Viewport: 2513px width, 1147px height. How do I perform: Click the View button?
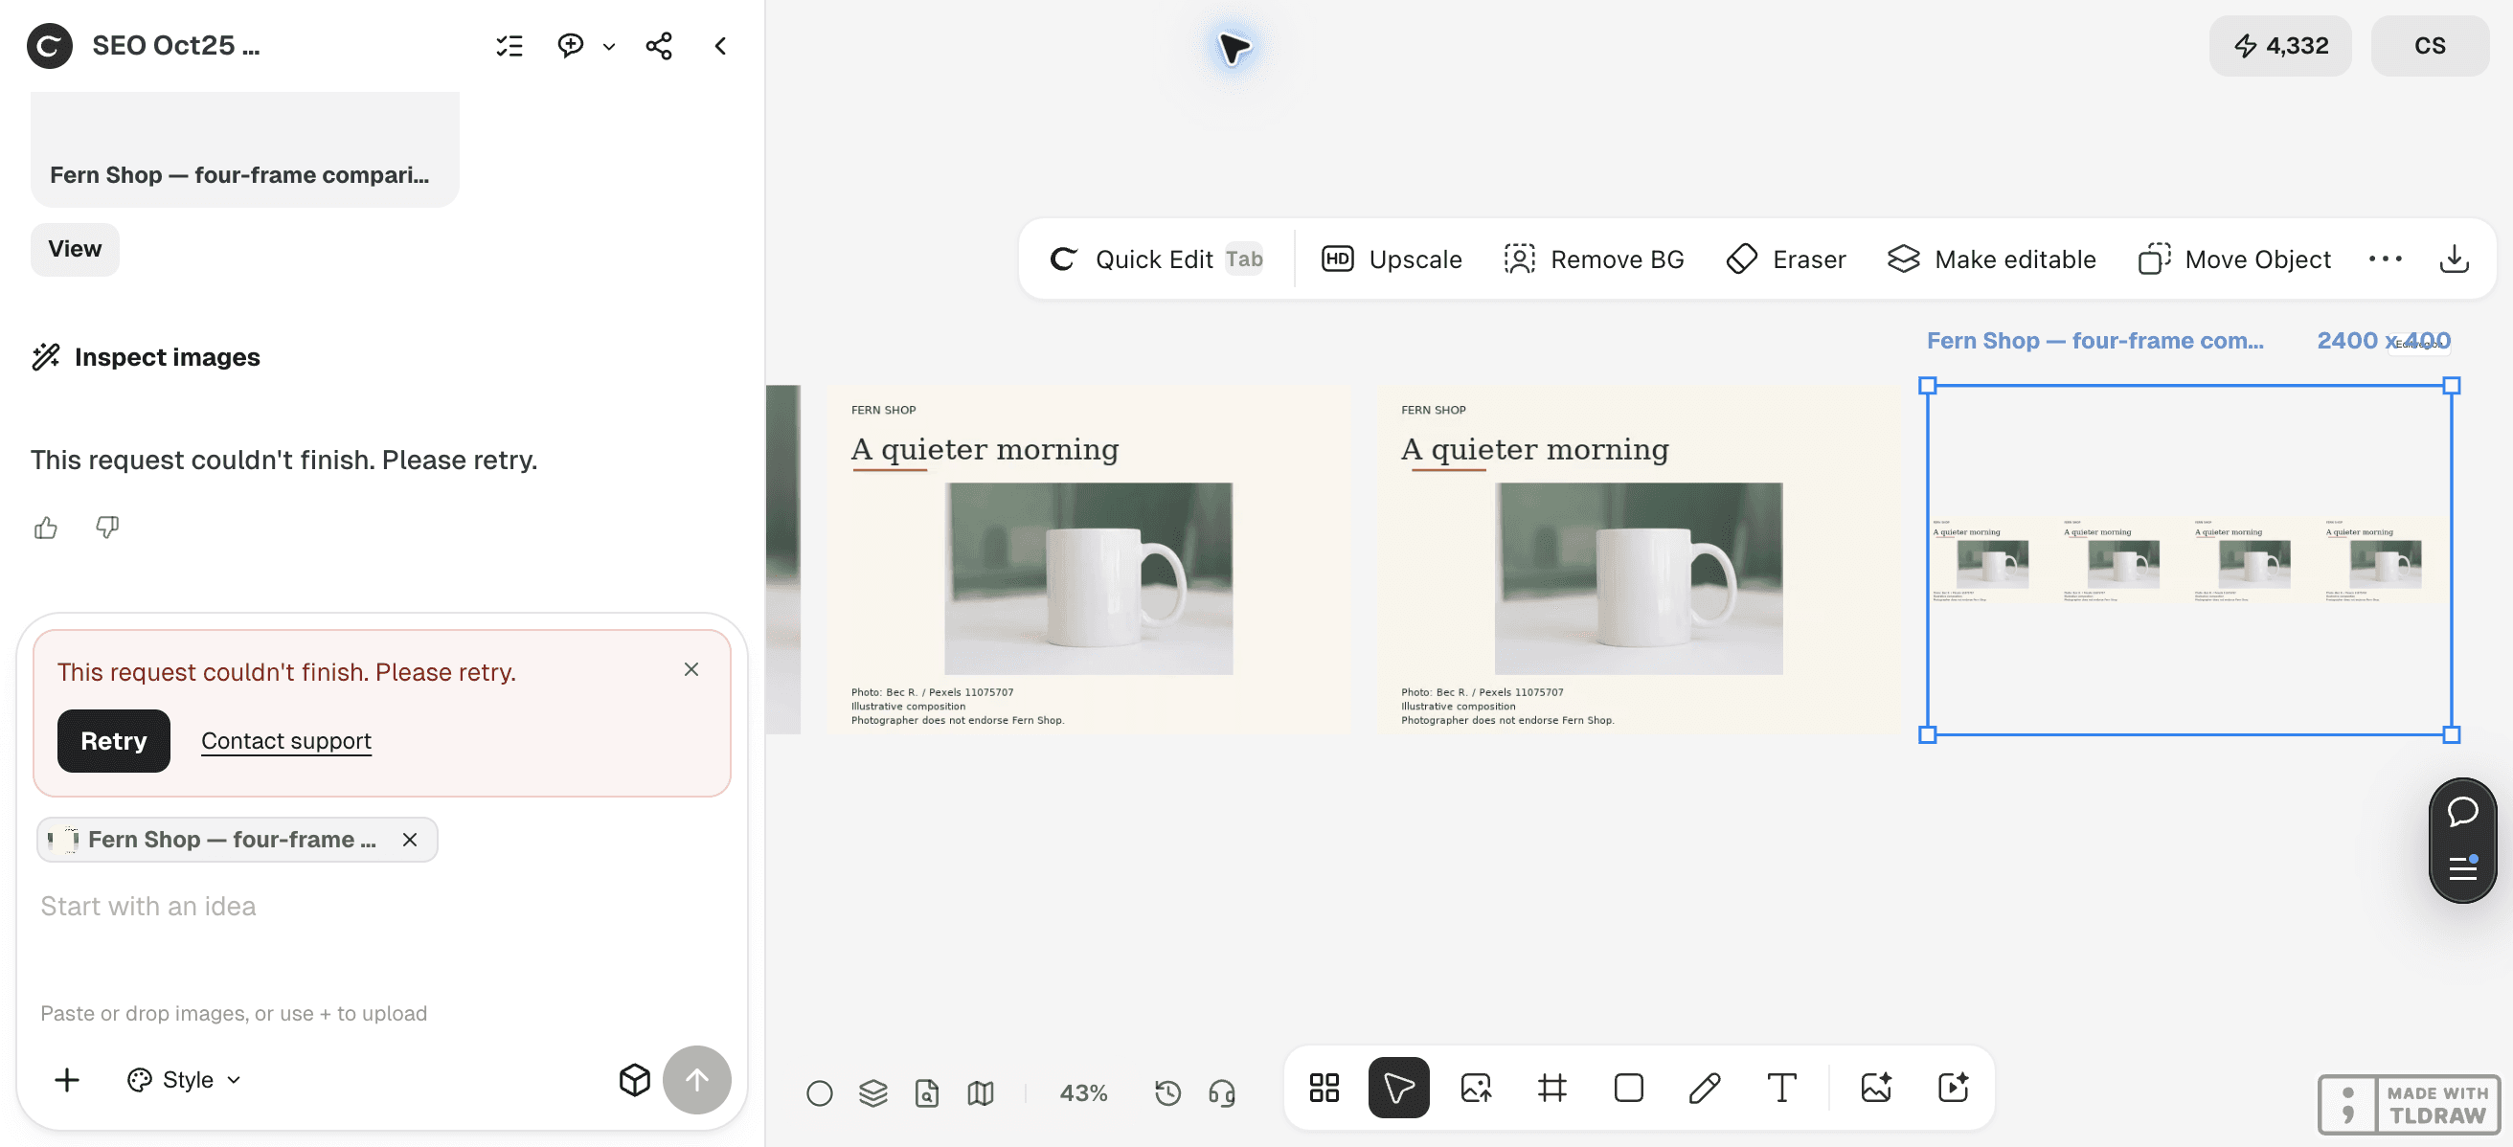pyautogui.click(x=75, y=249)
